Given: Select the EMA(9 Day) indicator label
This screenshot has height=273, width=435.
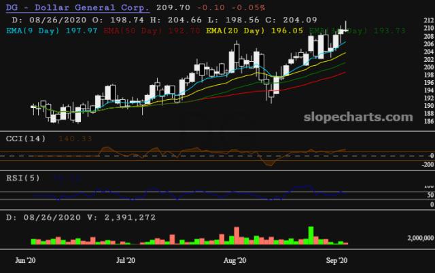Looking at the screenshot, I should (x=33, y=31).
